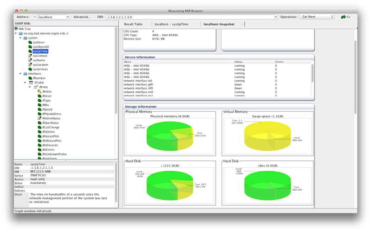This screenshot has height=232, width=371.
Task: Click the ifTable table icon
Action: pos(31,83)
